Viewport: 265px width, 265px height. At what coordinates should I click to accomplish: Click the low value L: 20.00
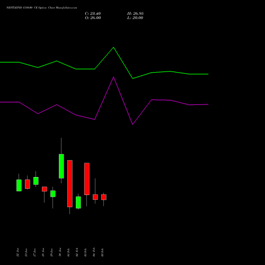point(135,18)
